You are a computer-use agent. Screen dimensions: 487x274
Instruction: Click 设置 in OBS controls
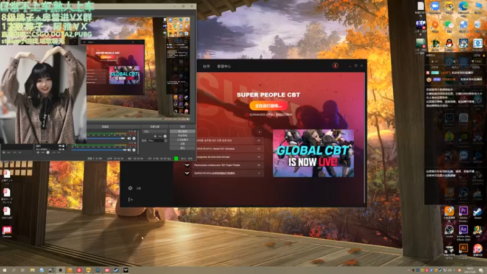coord(182,144)
